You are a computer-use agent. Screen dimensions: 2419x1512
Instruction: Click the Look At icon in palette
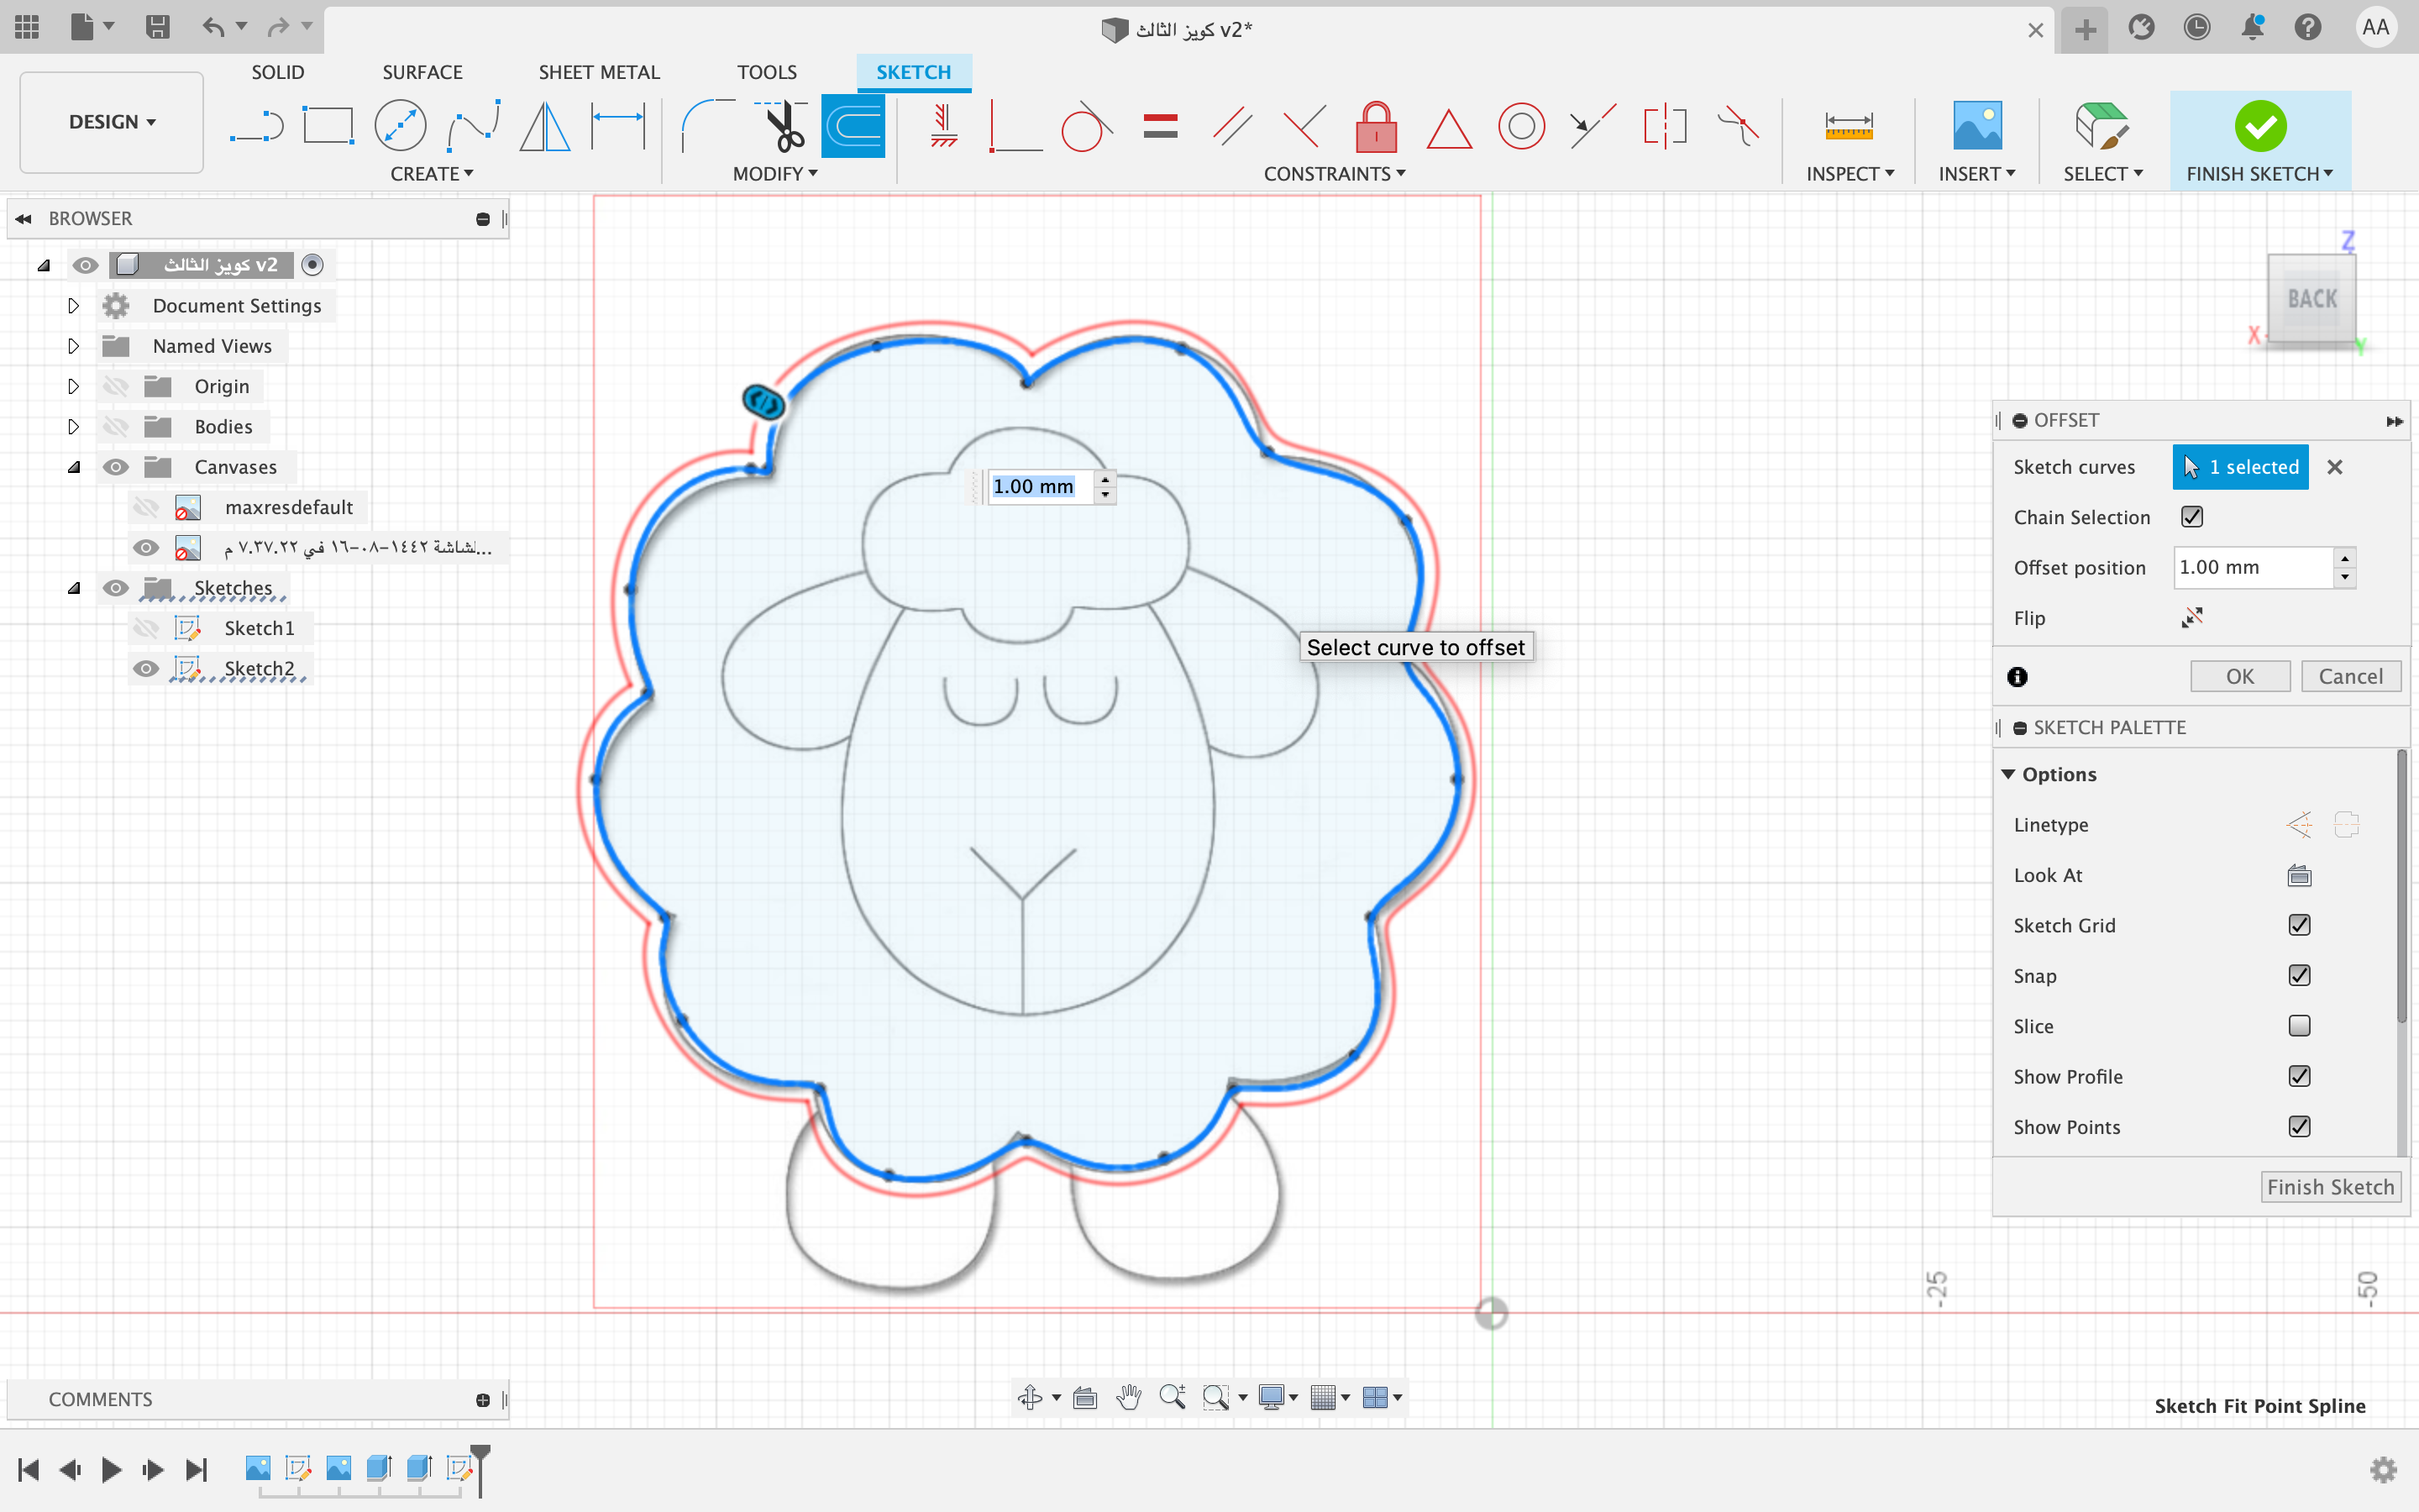[2299, 875]
